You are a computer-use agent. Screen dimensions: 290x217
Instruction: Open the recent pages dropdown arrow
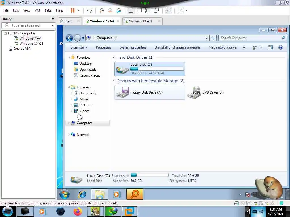pos(83,38)
